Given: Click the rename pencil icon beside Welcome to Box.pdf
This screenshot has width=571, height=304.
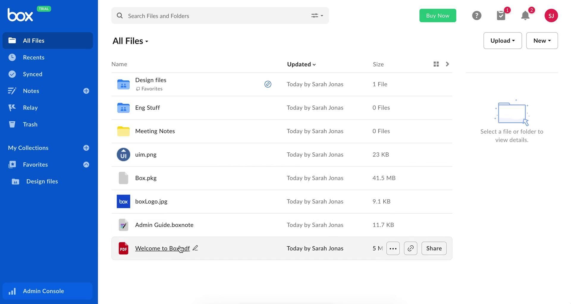Looking at the screenshot, I should 195,248.
